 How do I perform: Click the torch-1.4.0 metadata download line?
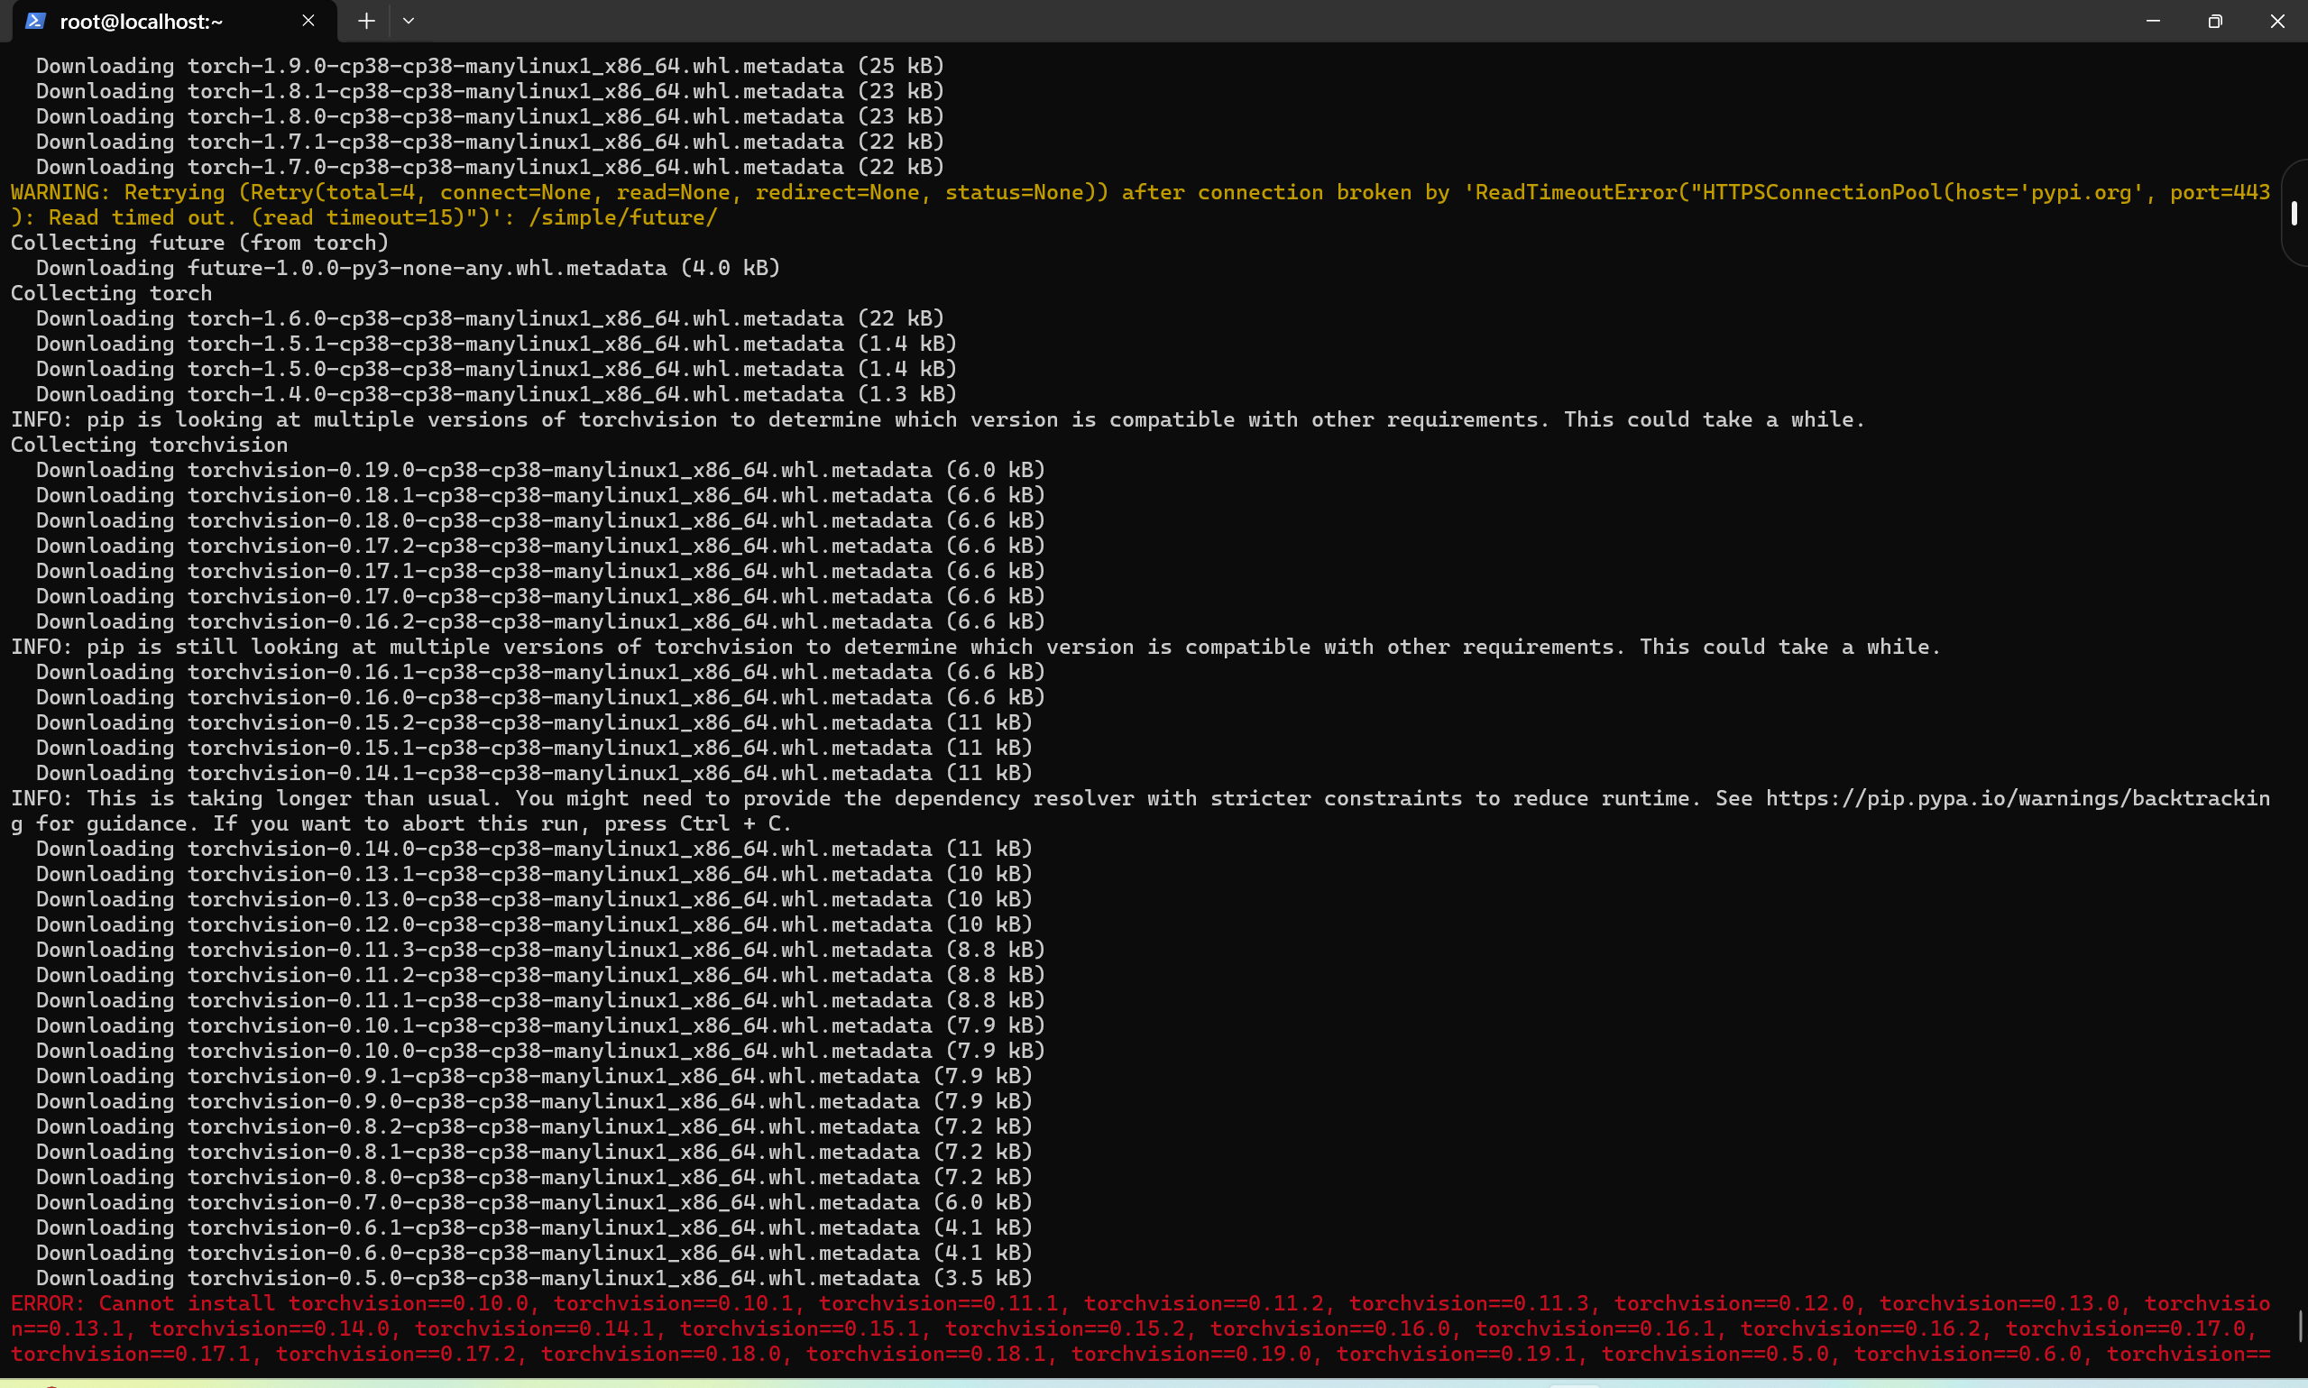point(496,394)
